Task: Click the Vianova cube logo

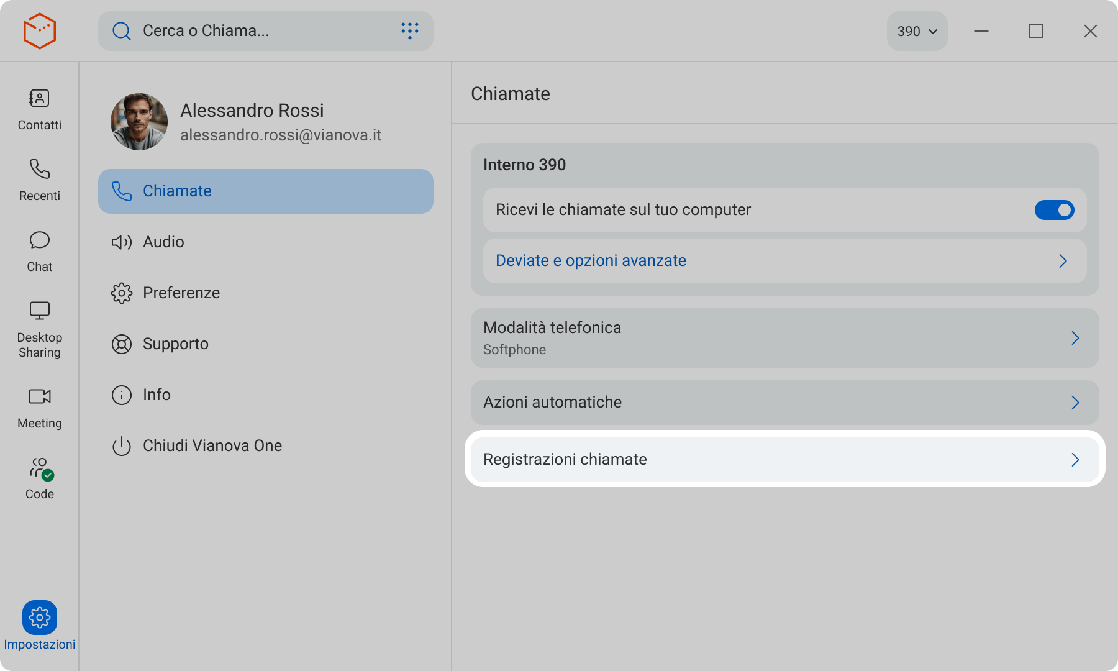Action: coord(40,31)
